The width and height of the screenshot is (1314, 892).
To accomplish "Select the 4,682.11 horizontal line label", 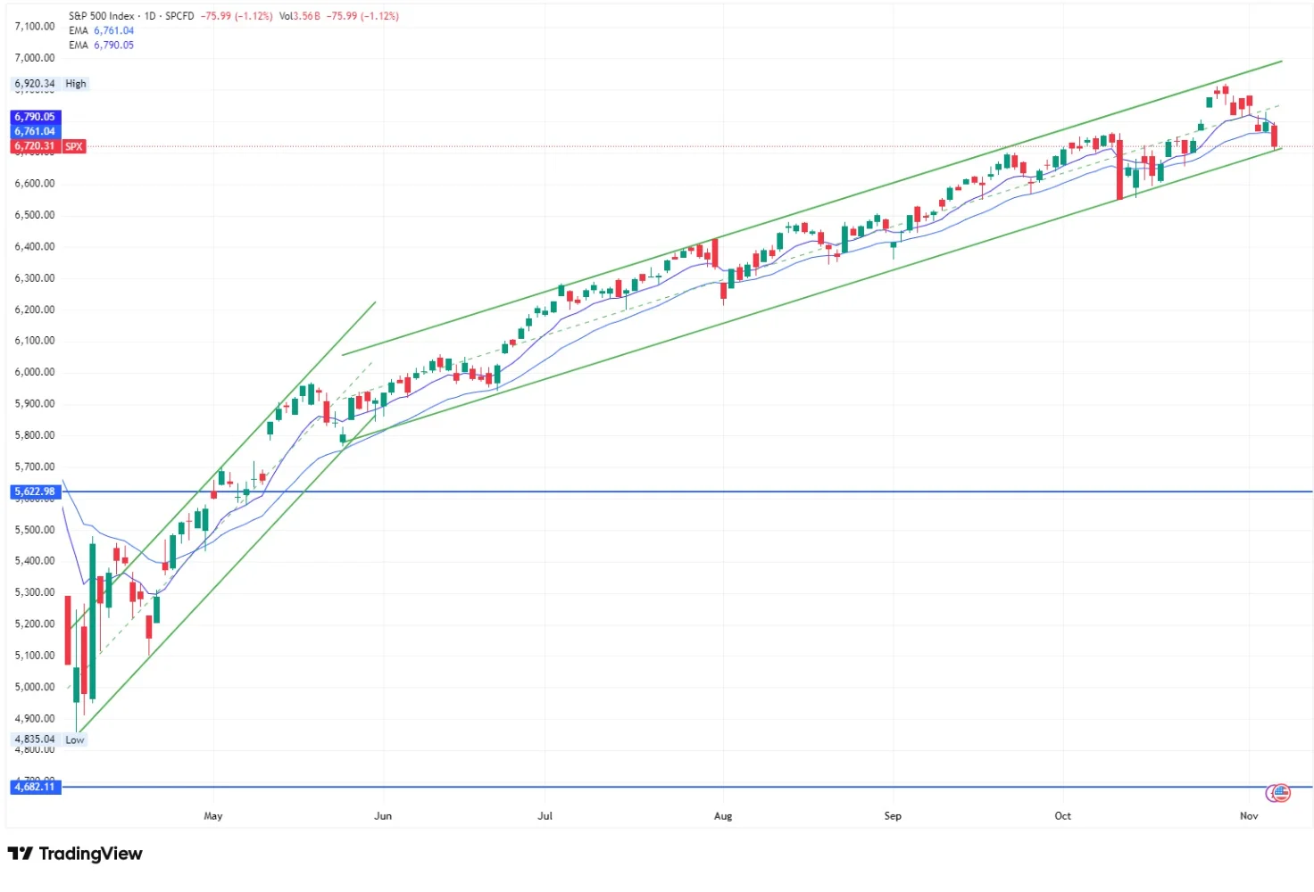I will click(x=35, y=787).
